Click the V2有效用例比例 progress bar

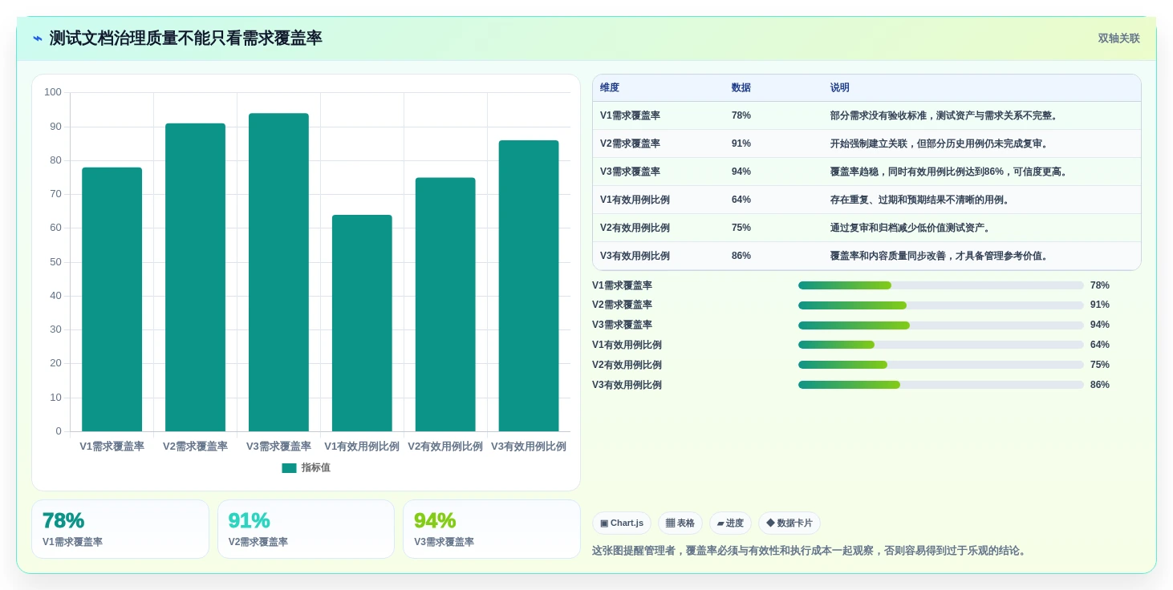pyautogui.click(x=941, y=365)
